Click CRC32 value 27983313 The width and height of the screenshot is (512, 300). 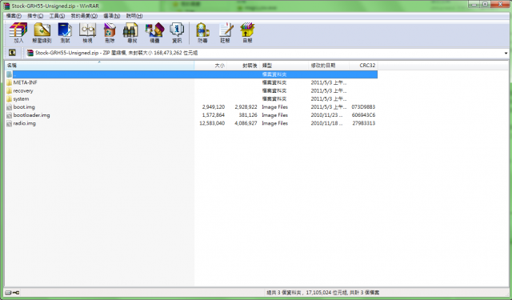pos(364,123)
